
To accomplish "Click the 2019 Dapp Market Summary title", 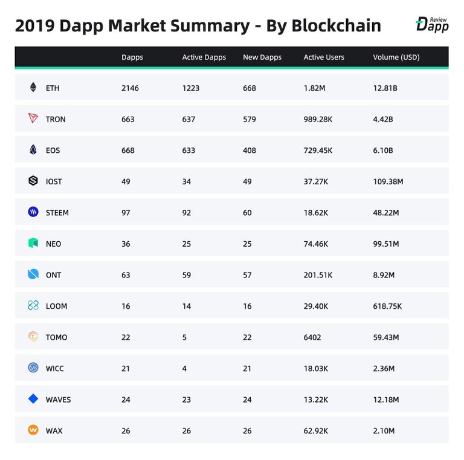I will tap(198, 26).
